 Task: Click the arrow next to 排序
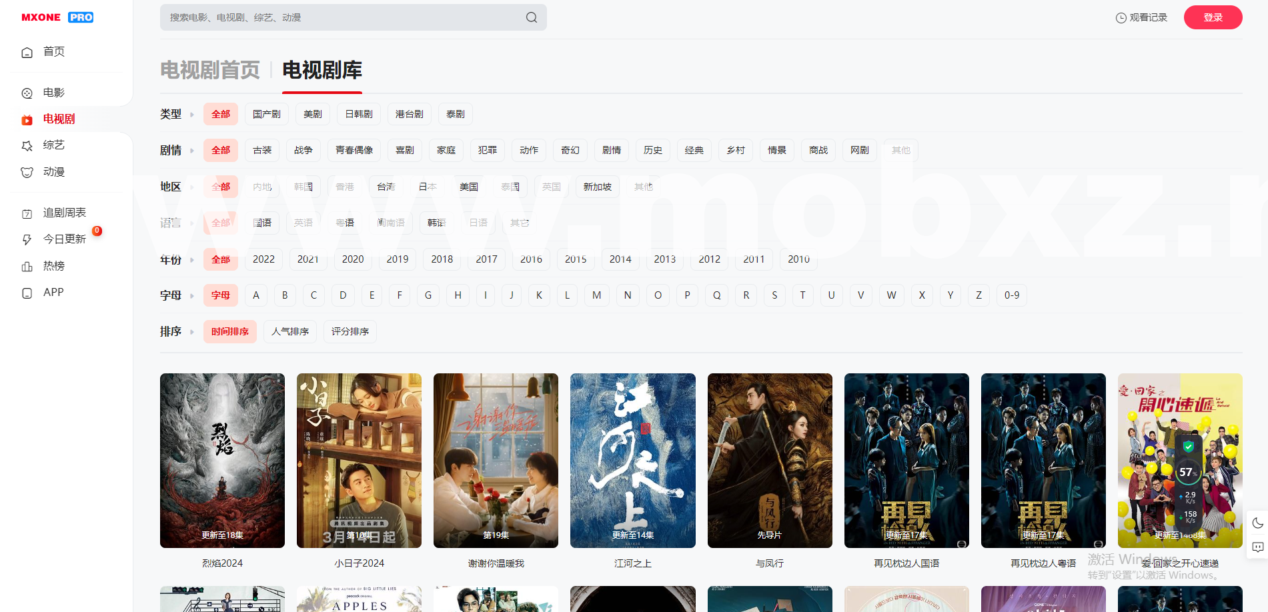coord(192,332)
